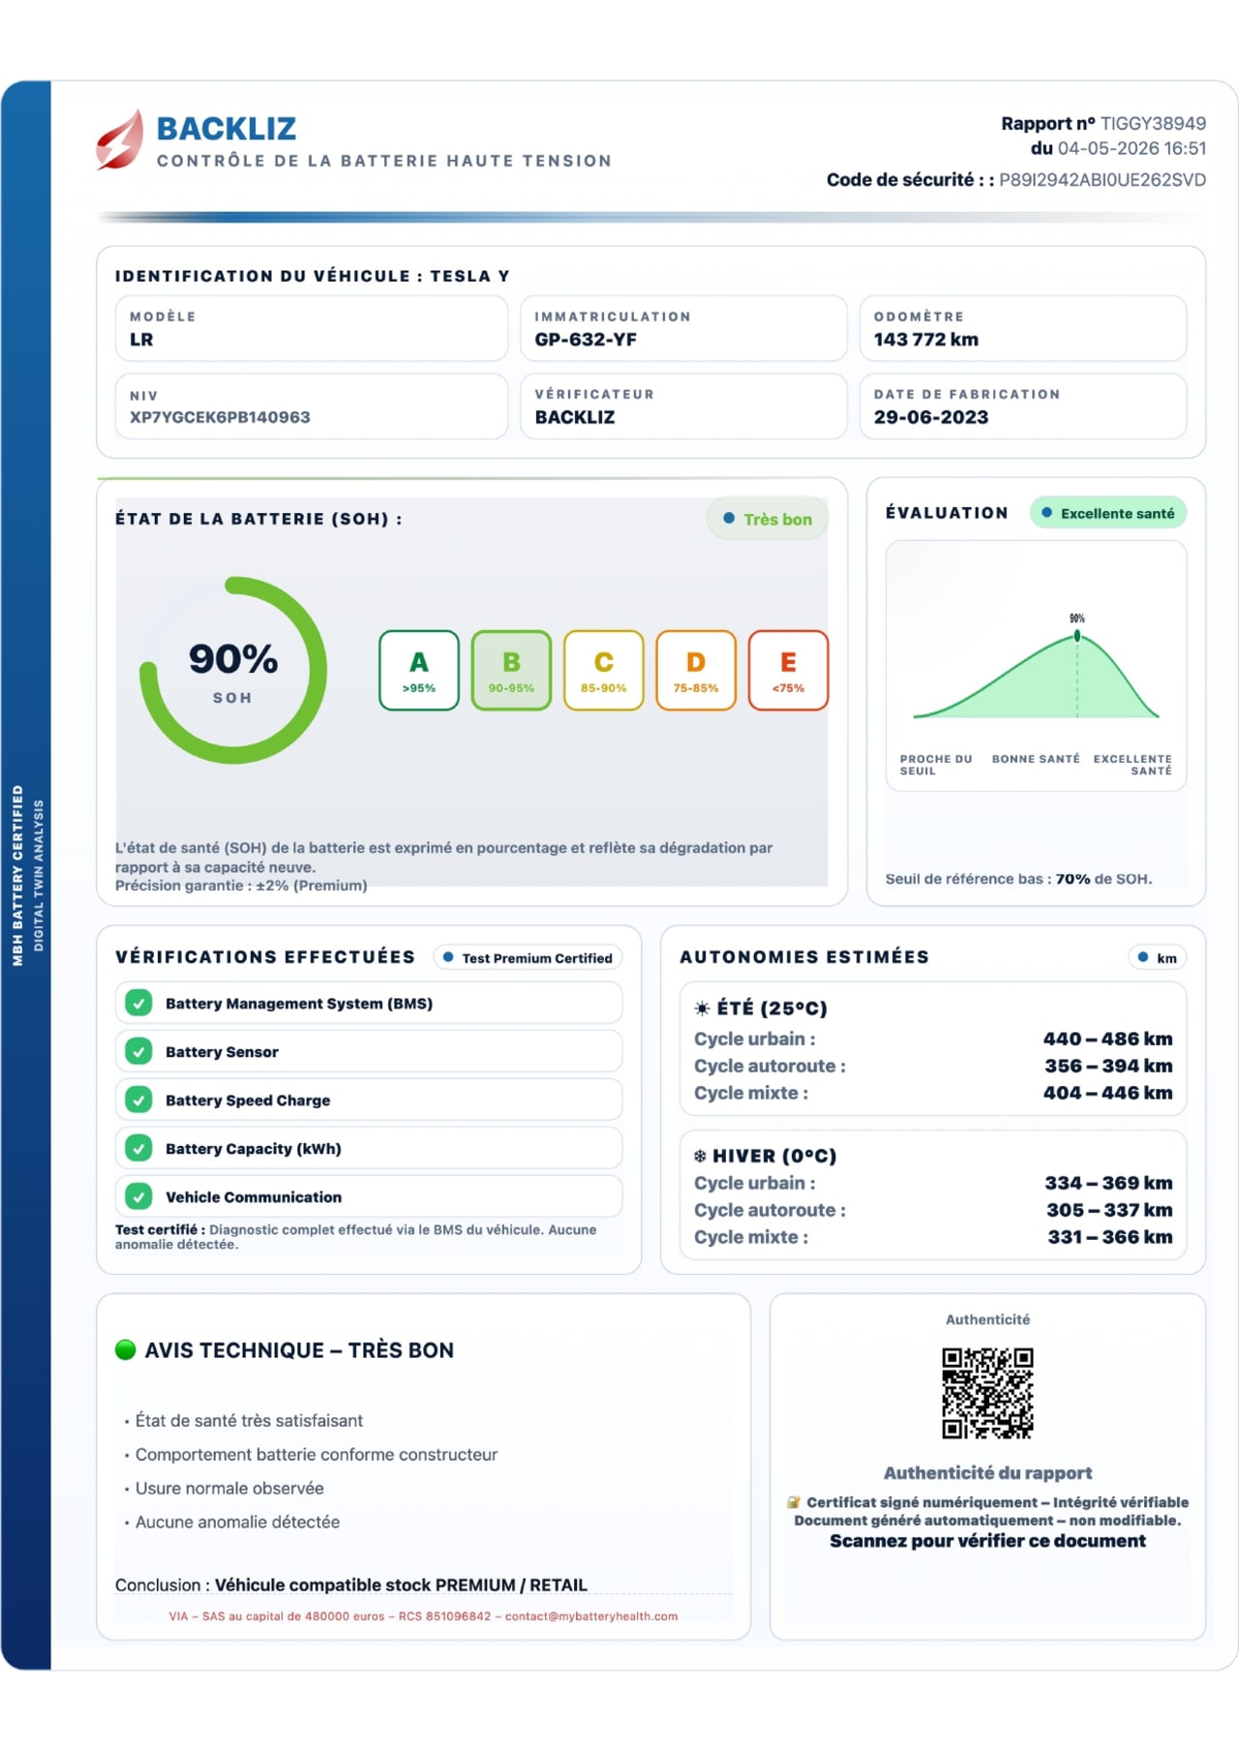The image size is (1239, 1751).
Task: Click the QR code under Authenticité
Action: click(x=988, y=1393)
